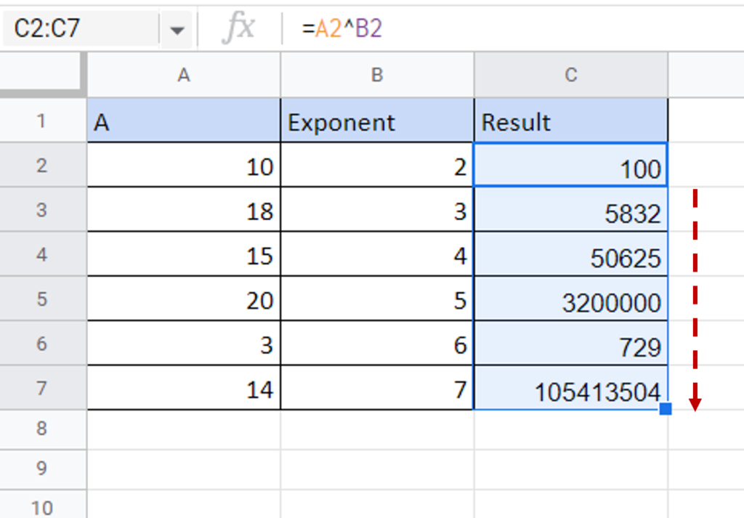
Task: Click empty cell B9
Action: (x=377, y=469)
